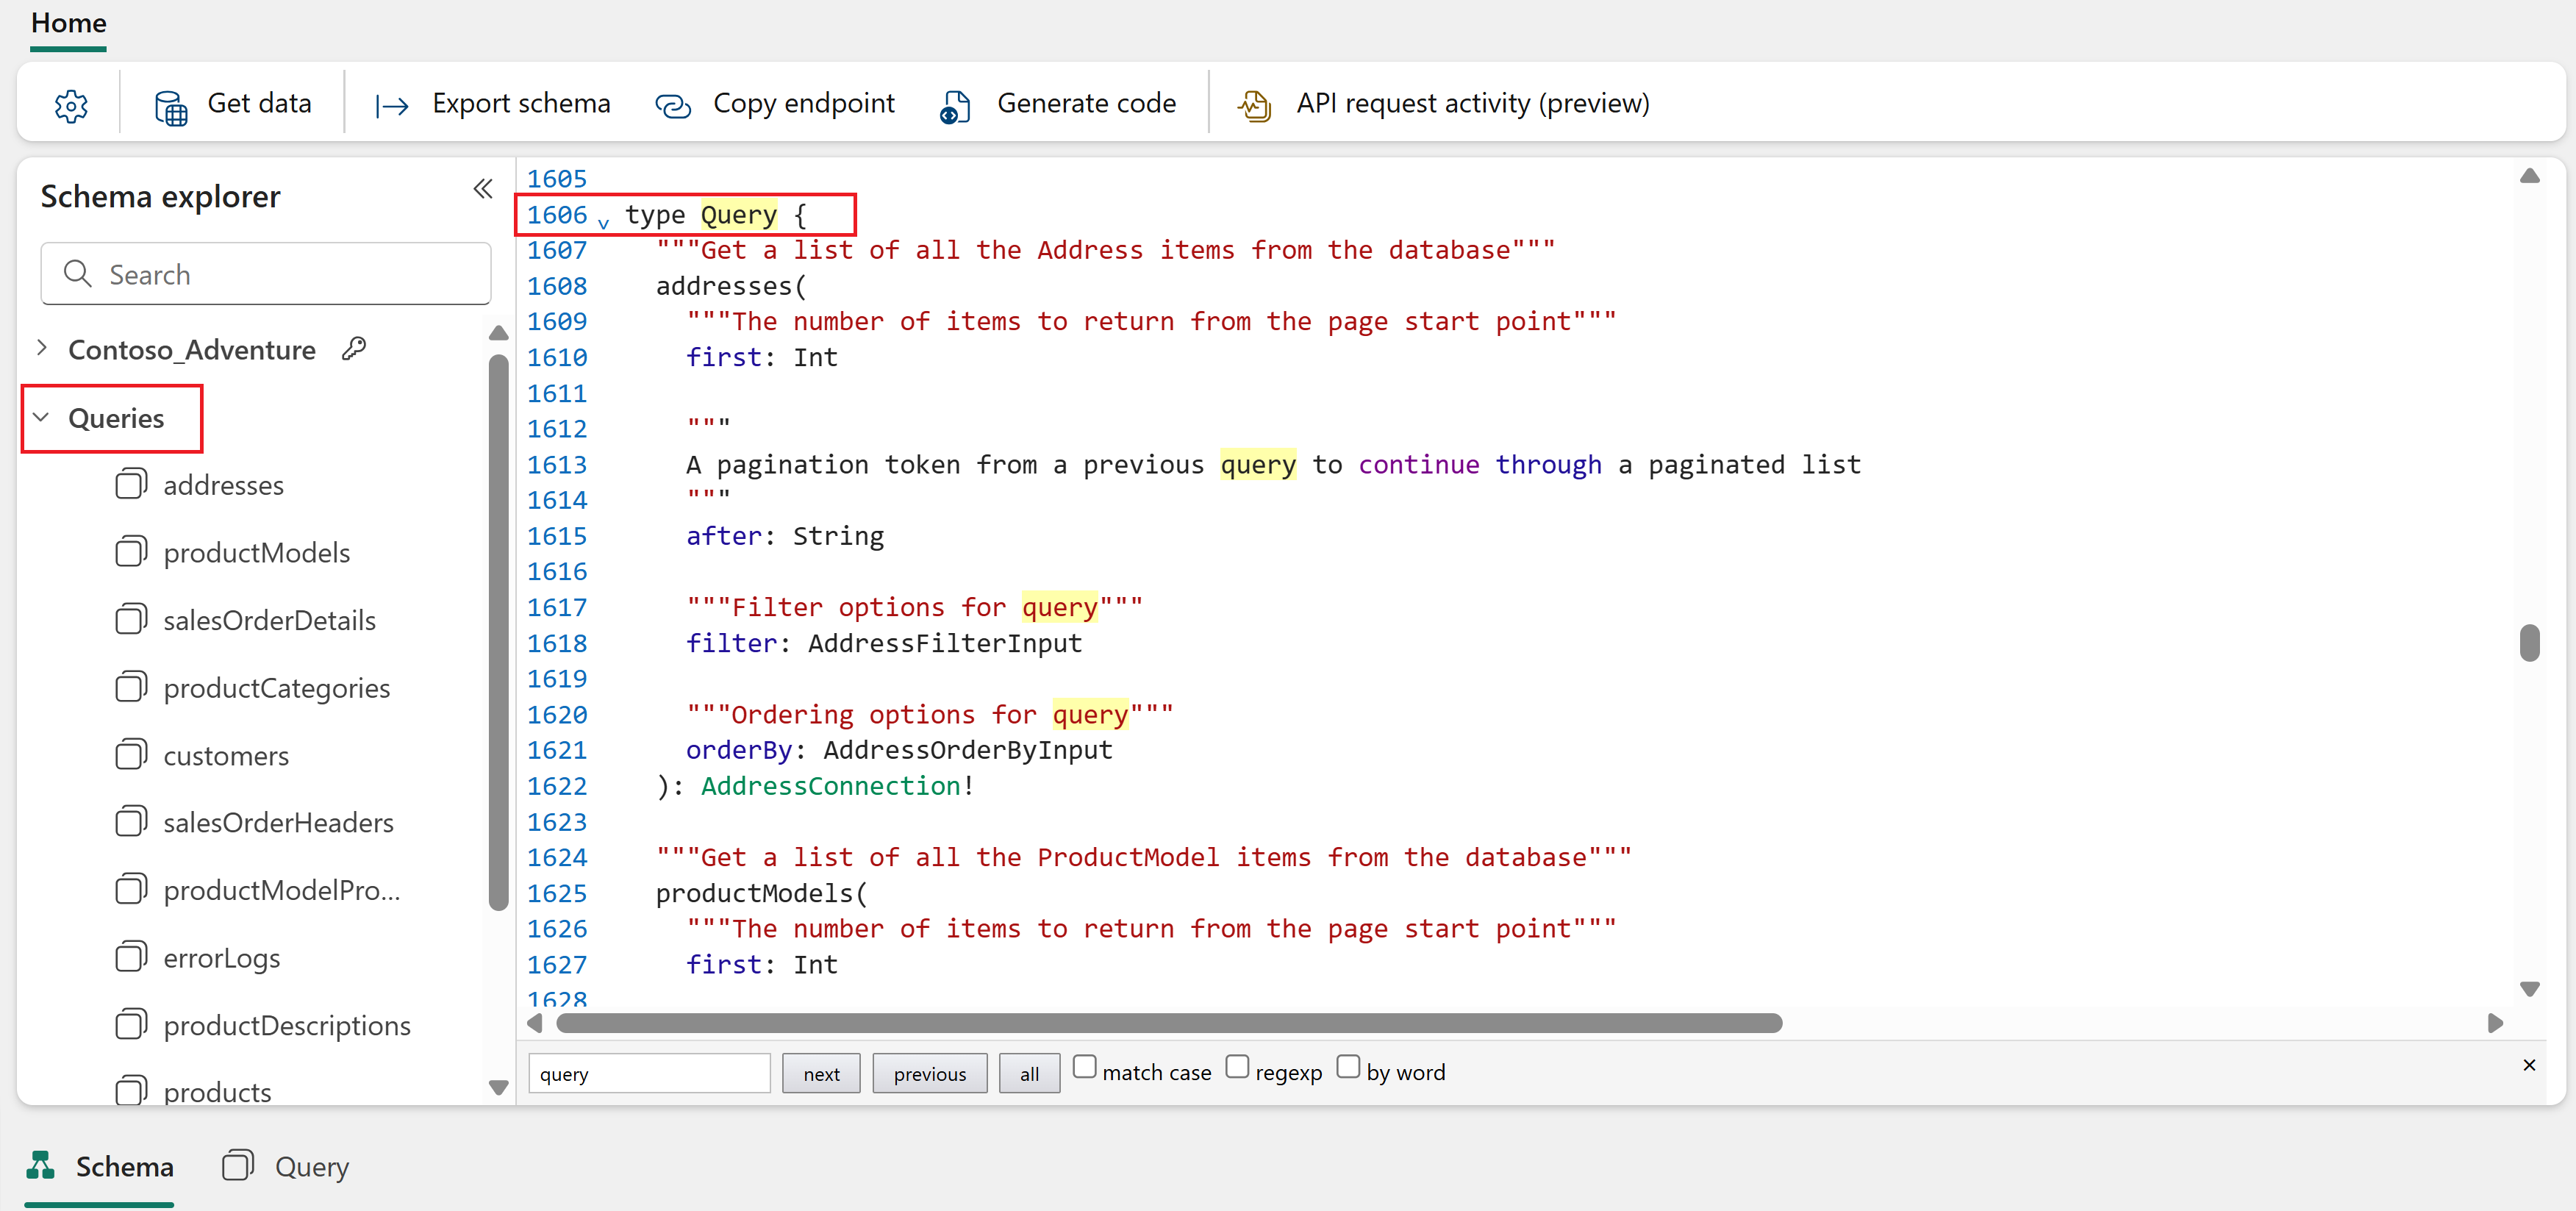Click the Export schema arrow icon

point(392,105)
